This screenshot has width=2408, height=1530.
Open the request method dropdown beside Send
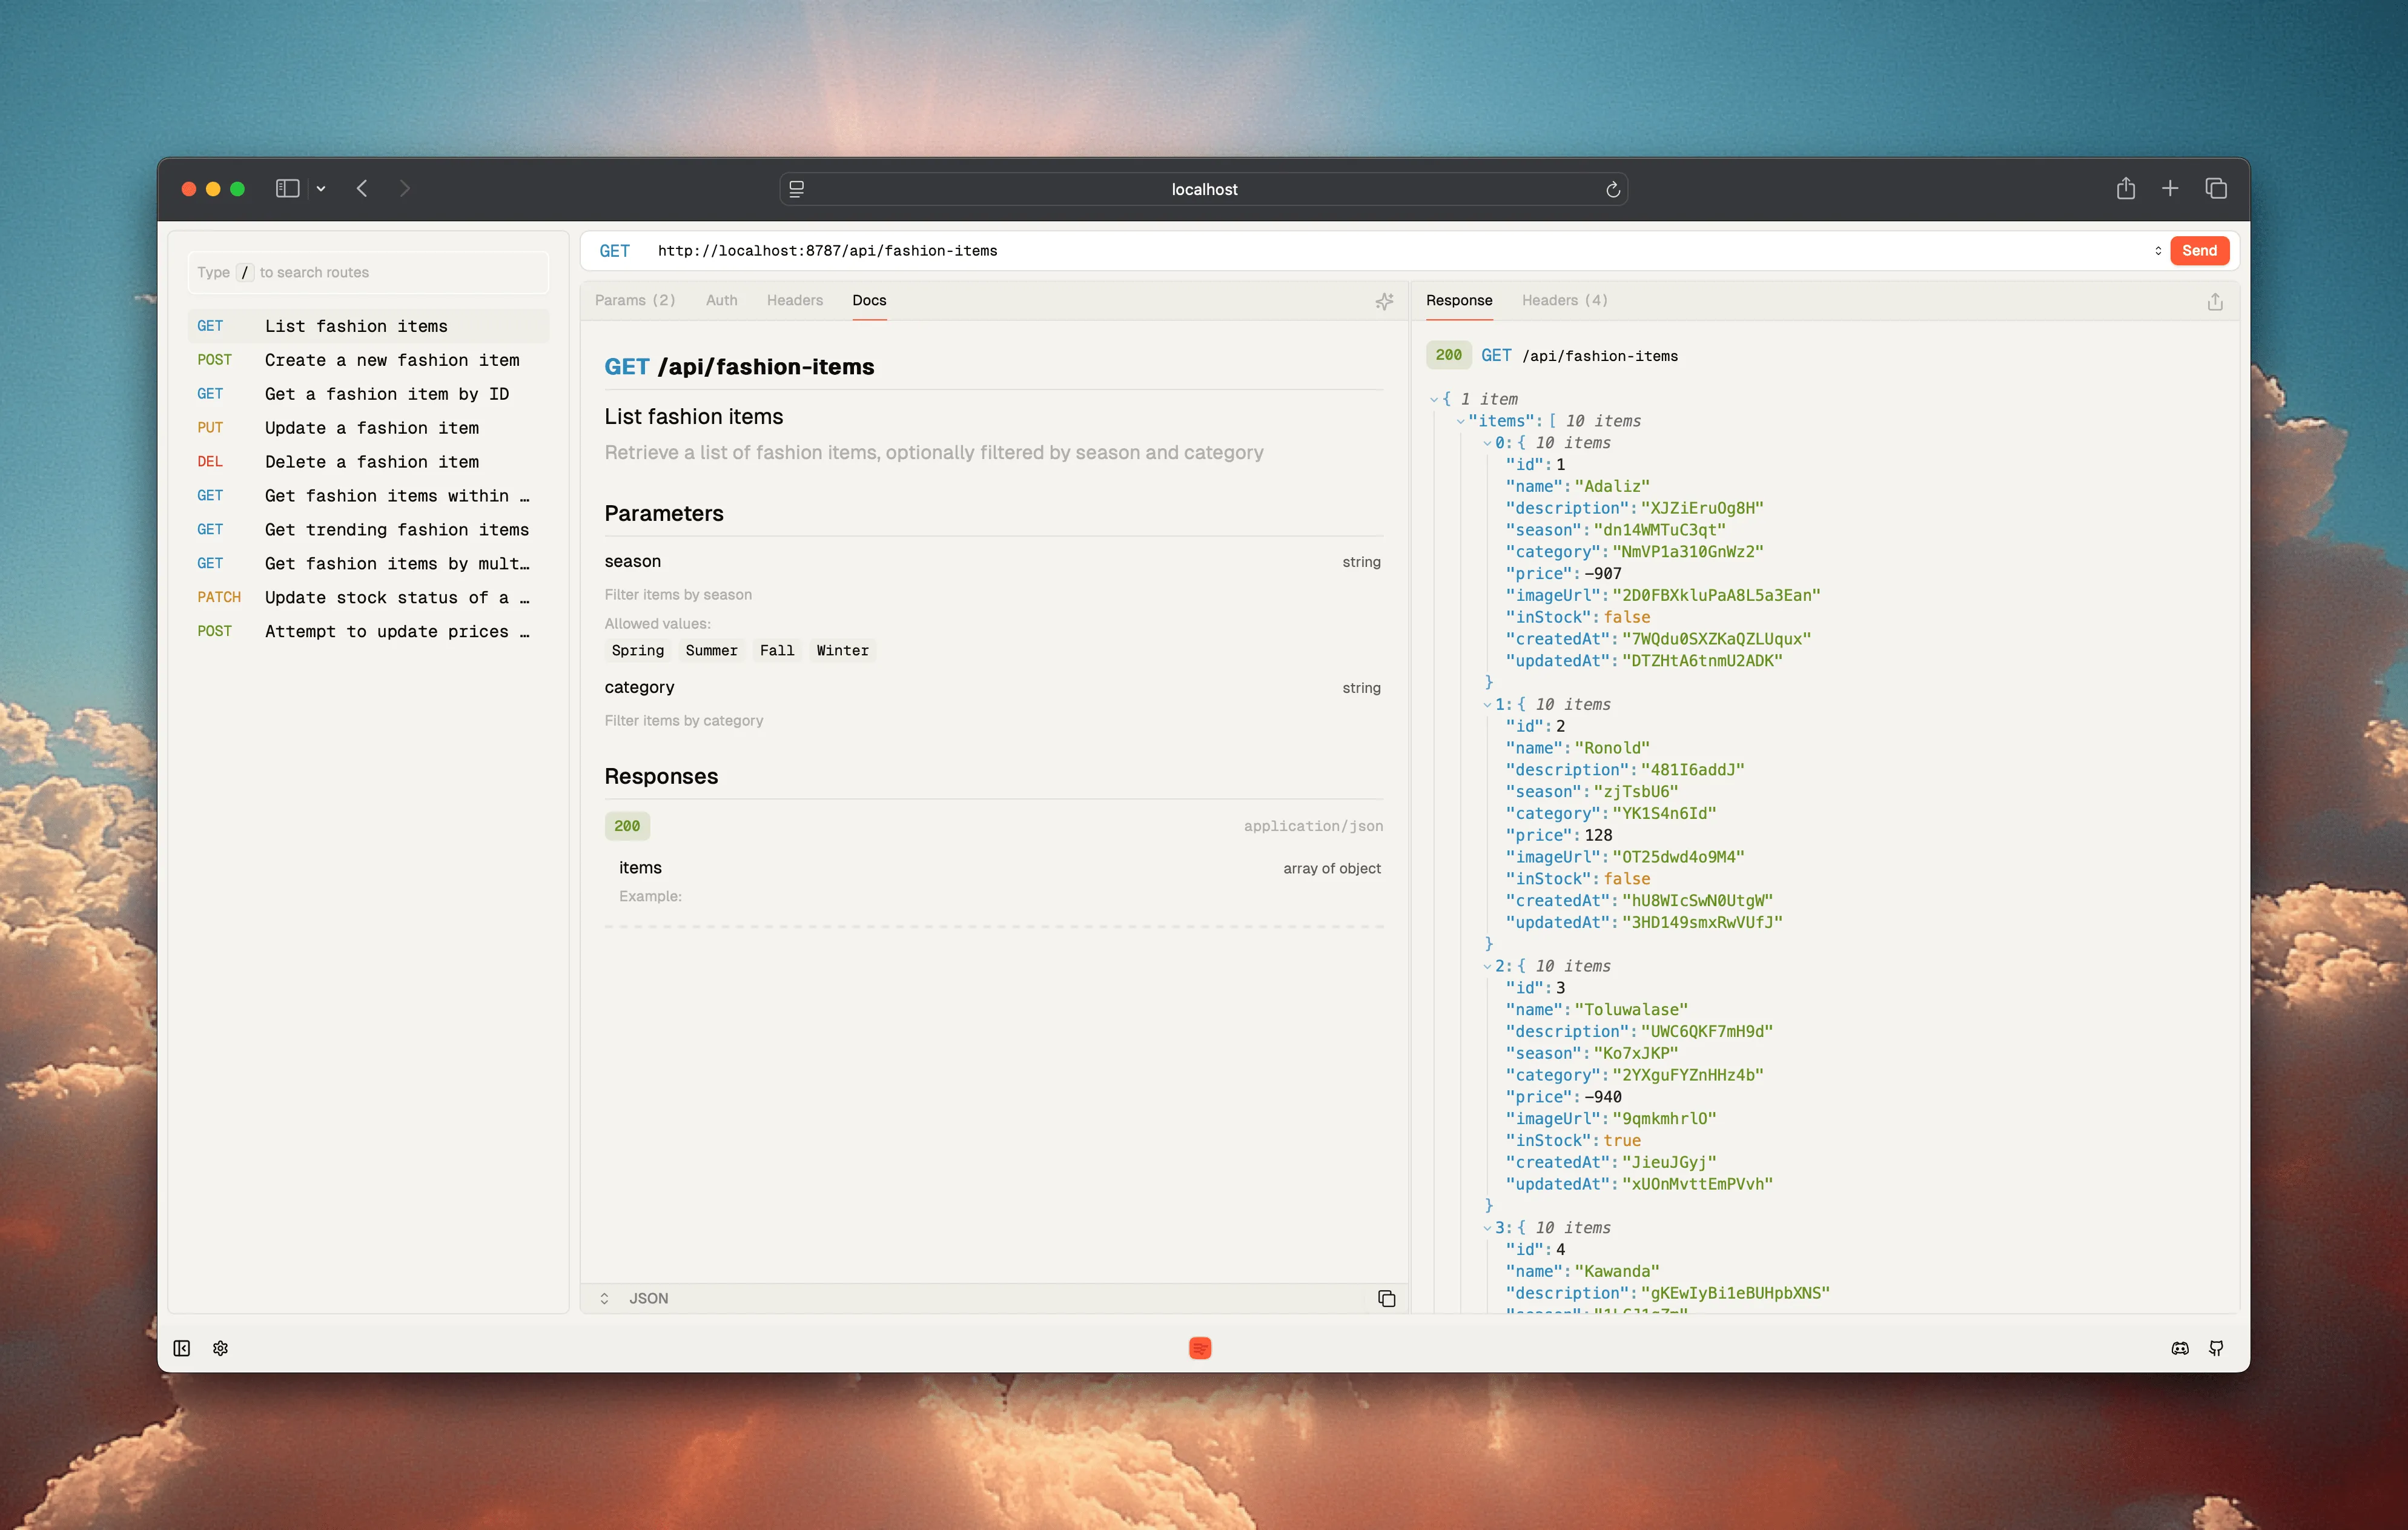tap(2159, 251)
